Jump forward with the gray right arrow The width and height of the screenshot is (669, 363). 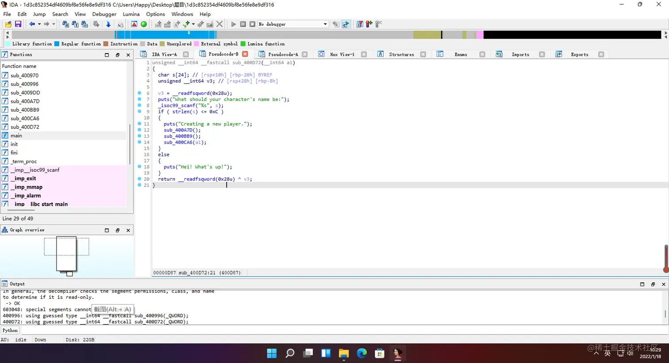coord(47,24)
